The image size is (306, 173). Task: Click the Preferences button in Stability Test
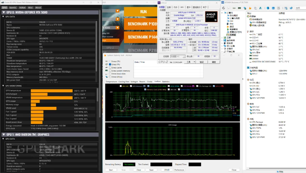179,170
